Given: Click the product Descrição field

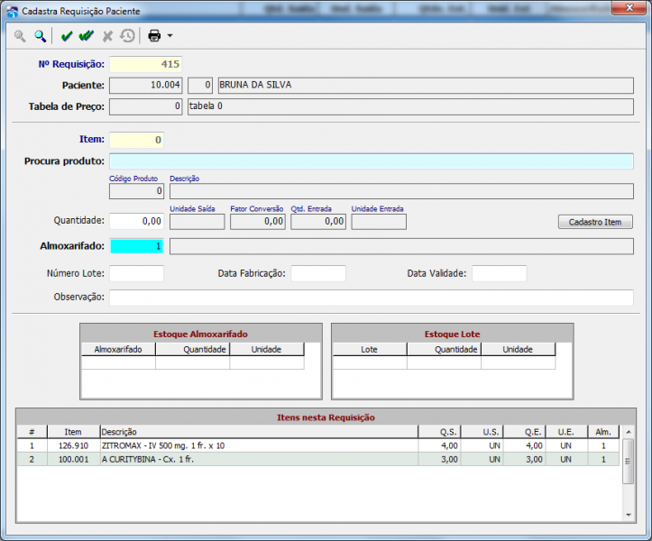Looking at the screenshot, I should click(401, 191).
